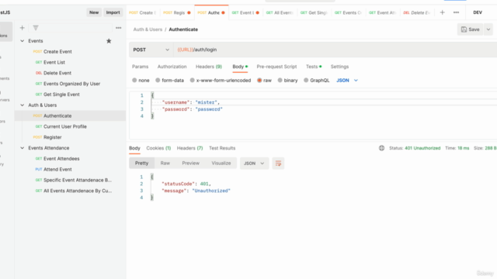The width and height of the screenshot is (497, 279).
Task: Open request Settings tab
Action: pyautogui.click(x=339, y=67)
